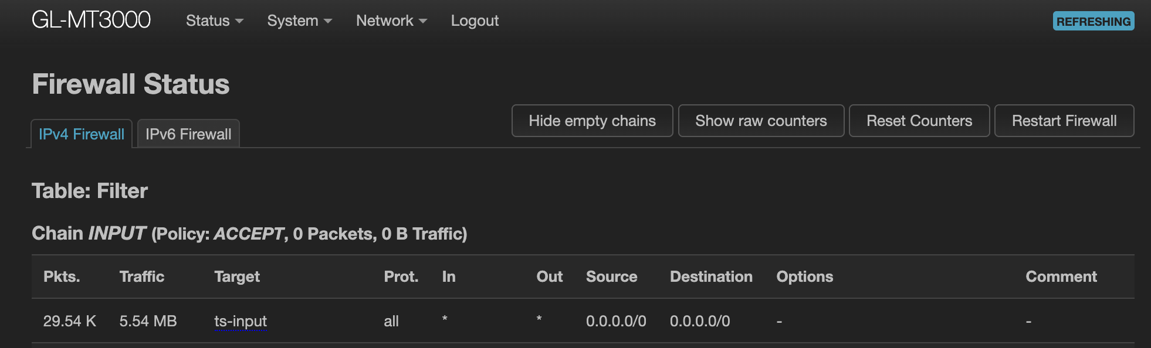Switch to the IPv4 Firewall tab
The height and width of the screenshot is (348, 1151).
click(x=82, y=134)
